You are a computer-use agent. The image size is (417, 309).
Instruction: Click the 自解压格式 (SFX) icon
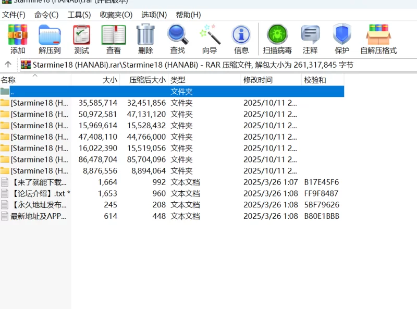point(378,35)
